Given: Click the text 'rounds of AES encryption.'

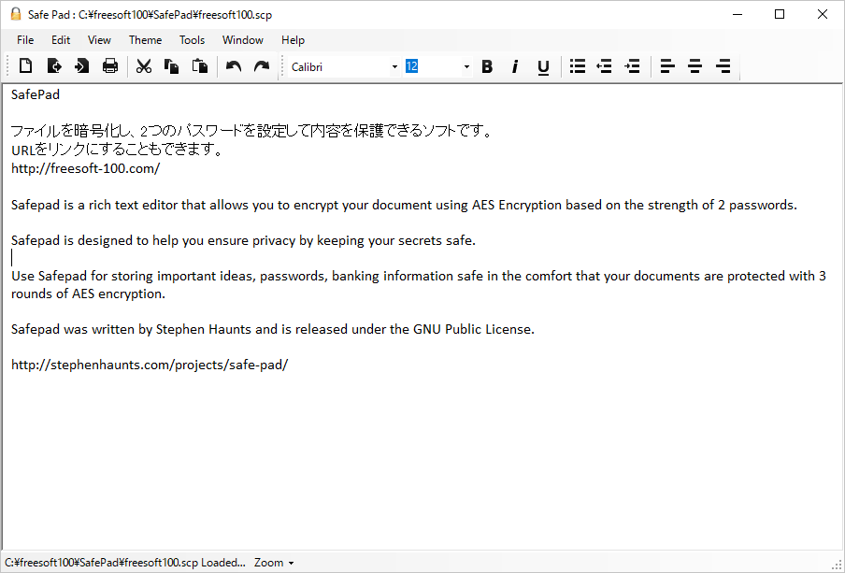Looking at the screenshot, I should click(x=89, y=294).
